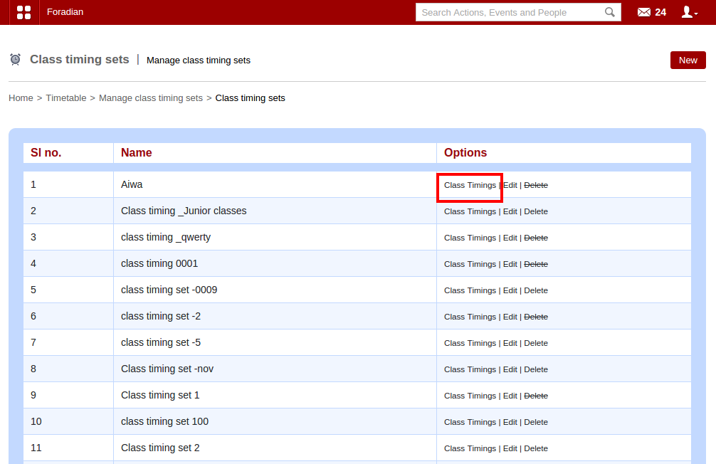
Task: Edit class timing set -5
Action: (510, 343)
